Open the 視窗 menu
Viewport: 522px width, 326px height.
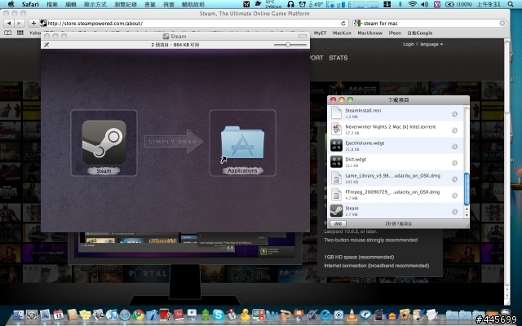pos(169,4)
